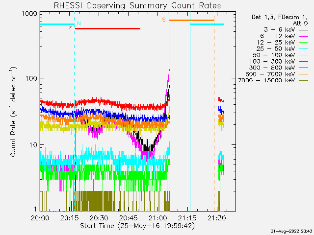Click the 1000 y-axis tick label
This screenshot has height=235, width=314.
tap(29, 14)
